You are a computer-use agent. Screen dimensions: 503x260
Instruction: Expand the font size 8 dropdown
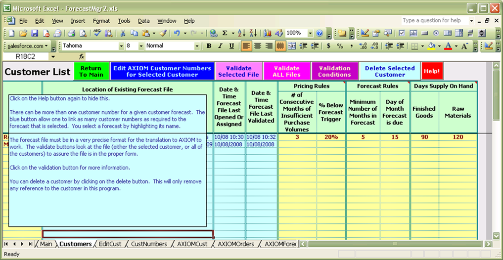pyautogui.click(x=141, y=46)
